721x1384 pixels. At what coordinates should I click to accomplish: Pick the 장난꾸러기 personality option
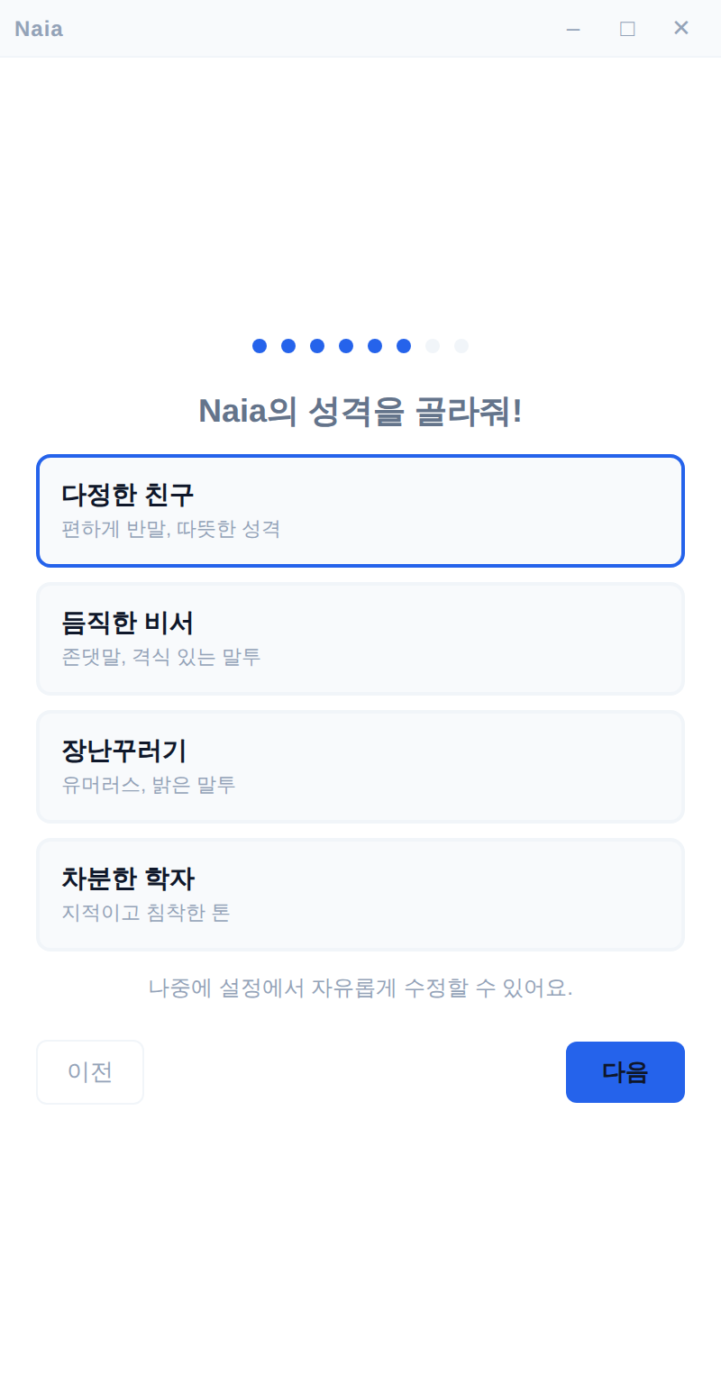(360, 766)
